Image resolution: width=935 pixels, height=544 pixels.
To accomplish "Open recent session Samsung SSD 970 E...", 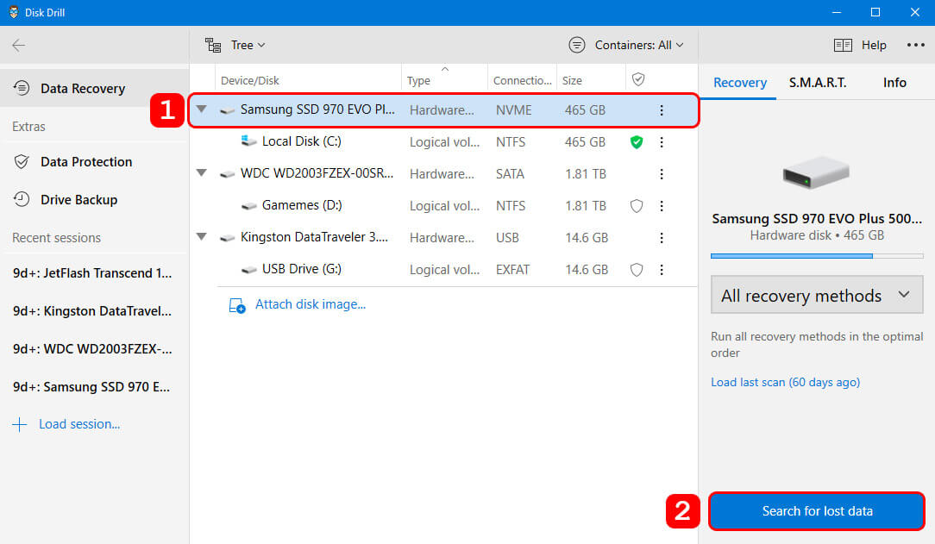I will (91, 387).
